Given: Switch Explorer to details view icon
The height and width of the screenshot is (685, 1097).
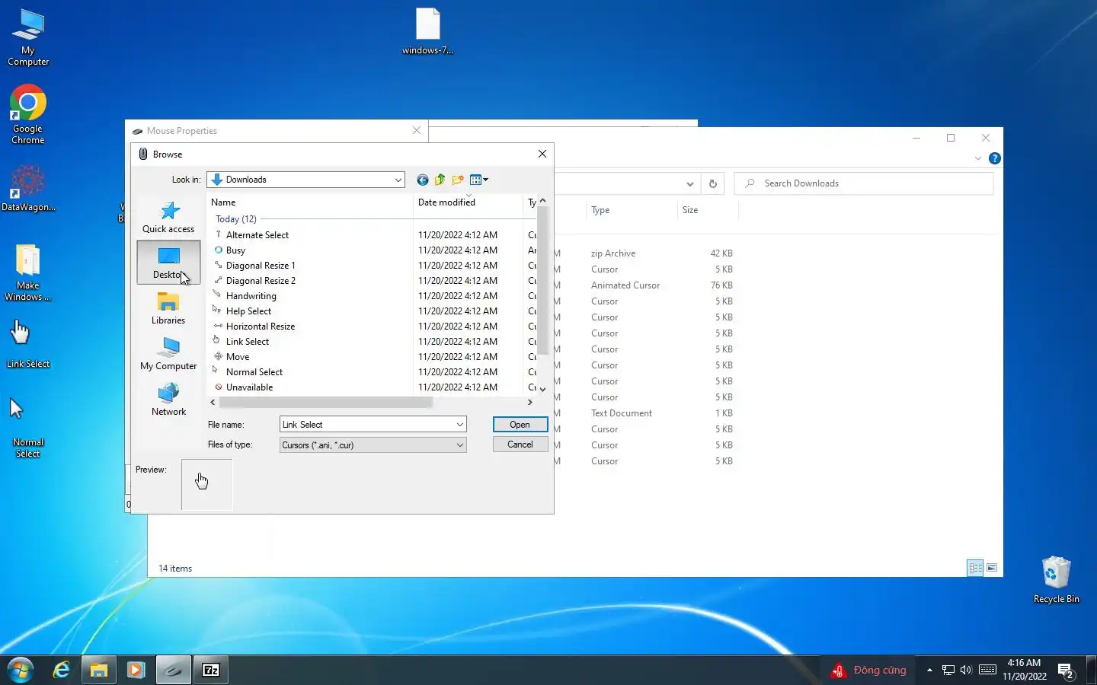Looking at the screenshot, I should pyautogui.click(x=975, y=568).
